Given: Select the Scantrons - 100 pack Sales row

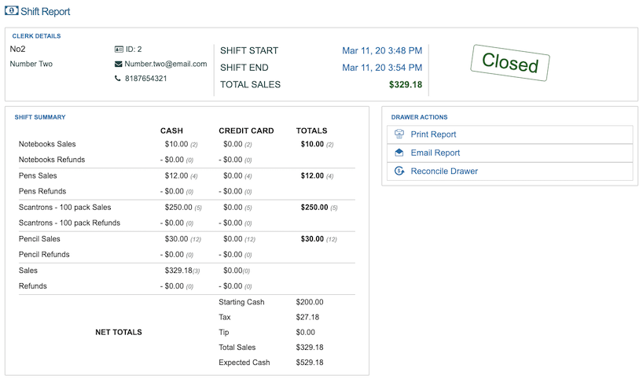Looking at the screenshot, I should point(64,208).
